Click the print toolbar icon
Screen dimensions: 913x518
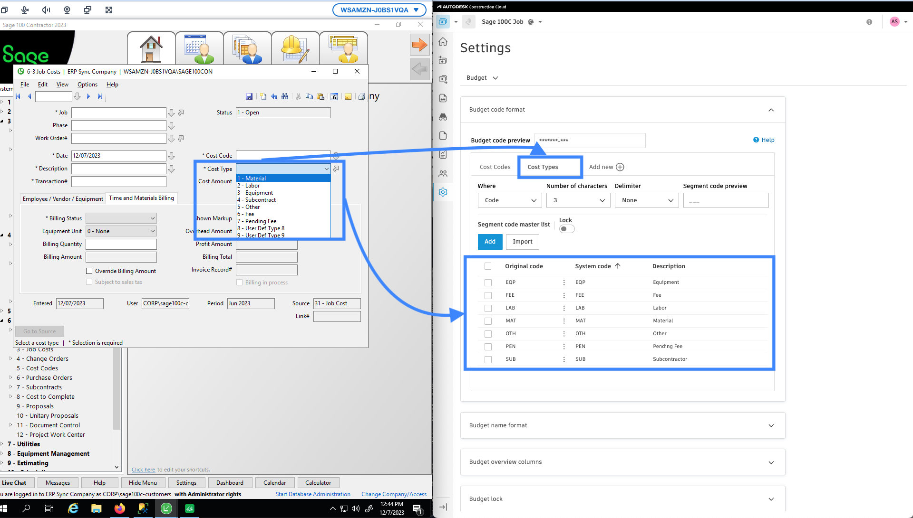click(361, 96)
